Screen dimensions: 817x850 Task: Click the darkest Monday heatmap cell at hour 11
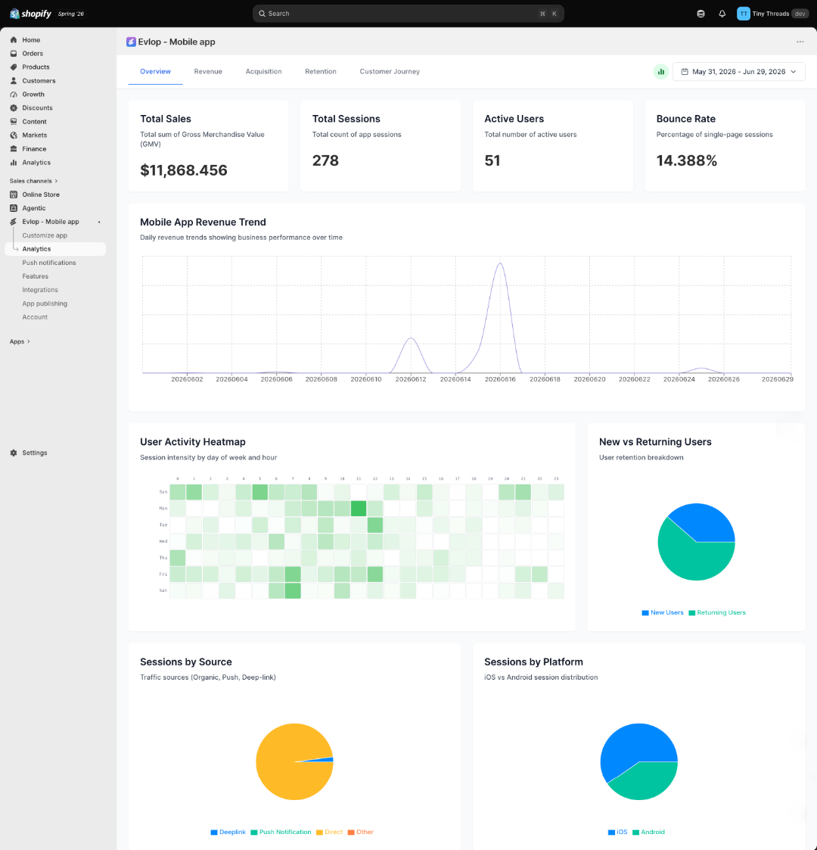pyautogui.click(x=359, y=509)
